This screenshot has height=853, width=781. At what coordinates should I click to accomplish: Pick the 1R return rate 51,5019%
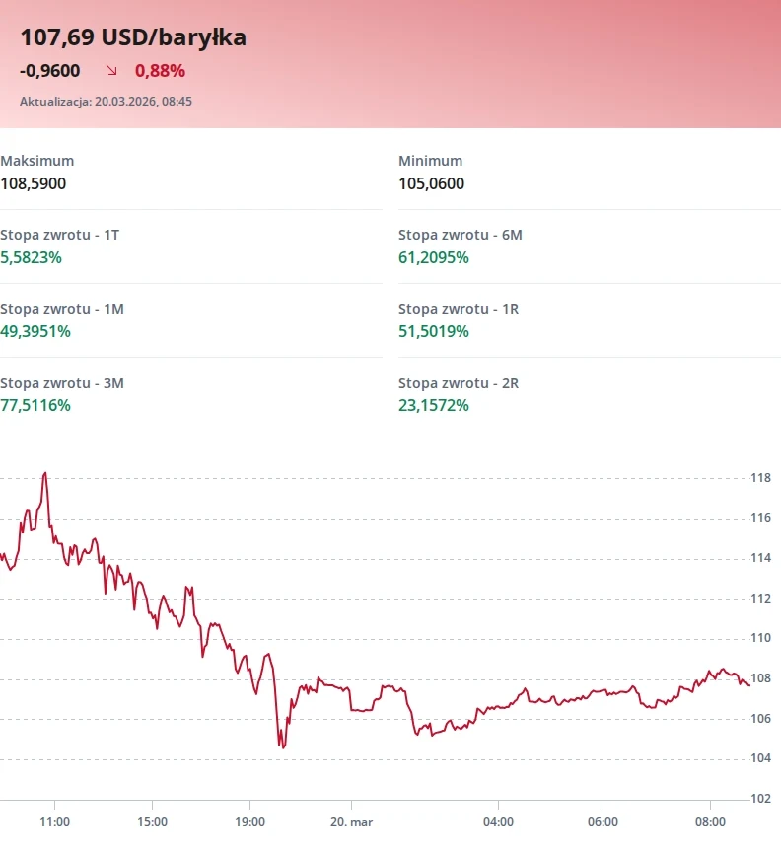[x=433, y=331]
